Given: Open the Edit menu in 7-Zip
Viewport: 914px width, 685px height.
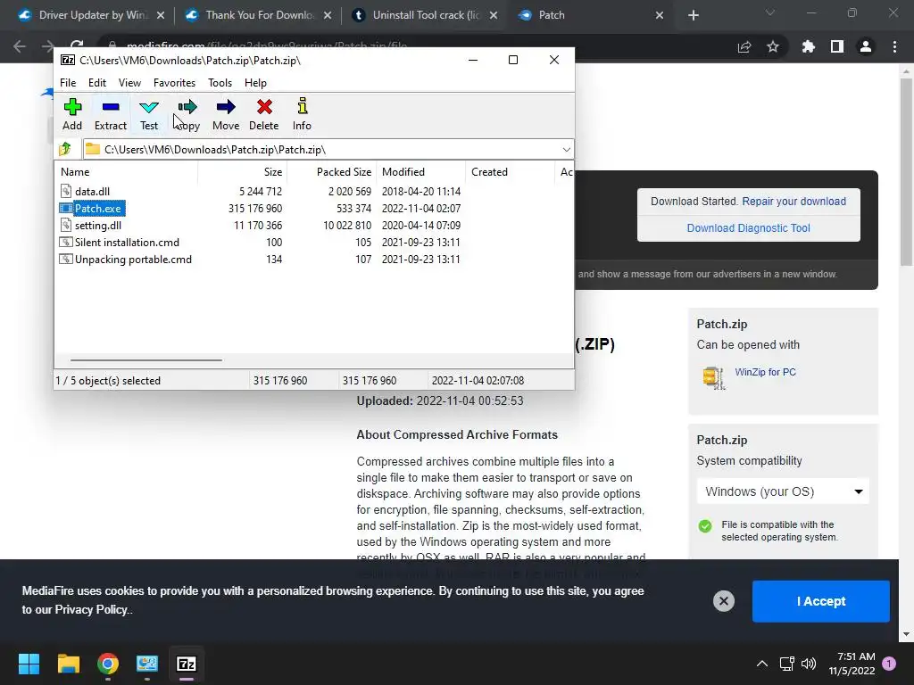Looking at the screenshot, I should coord(96,83).
